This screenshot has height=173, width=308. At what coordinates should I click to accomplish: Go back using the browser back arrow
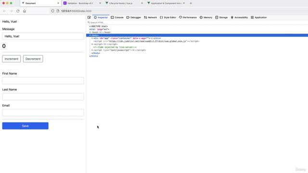click(x=4, y=11)
